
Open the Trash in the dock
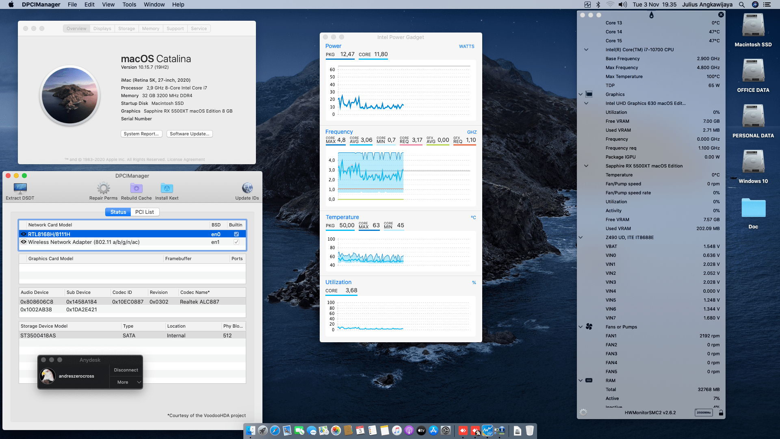point(530,430)
